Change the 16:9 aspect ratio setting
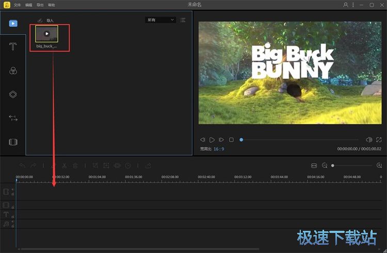This screenshot has height=253, width=387. tap(219, 149)
